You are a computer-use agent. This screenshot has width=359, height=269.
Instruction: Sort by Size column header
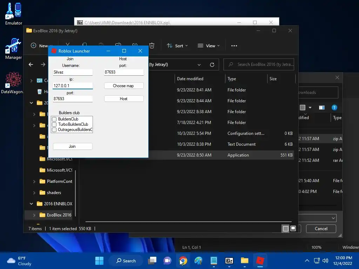point(273,79)
